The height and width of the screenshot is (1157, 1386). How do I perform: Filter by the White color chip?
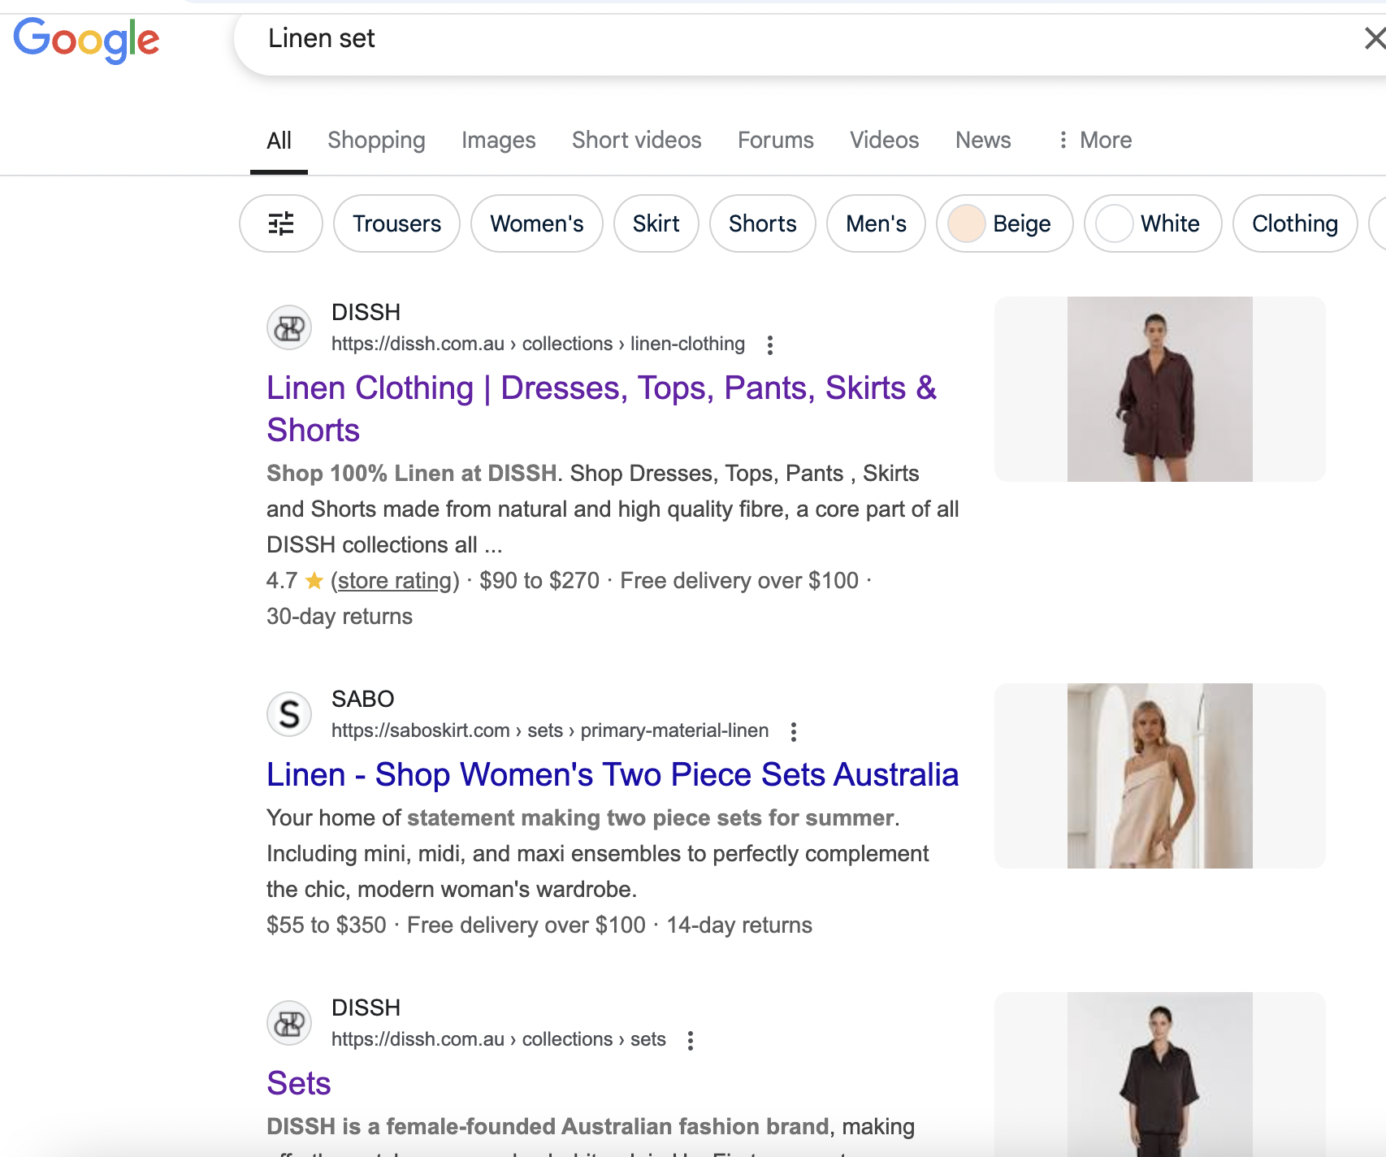coord(1153,223)
